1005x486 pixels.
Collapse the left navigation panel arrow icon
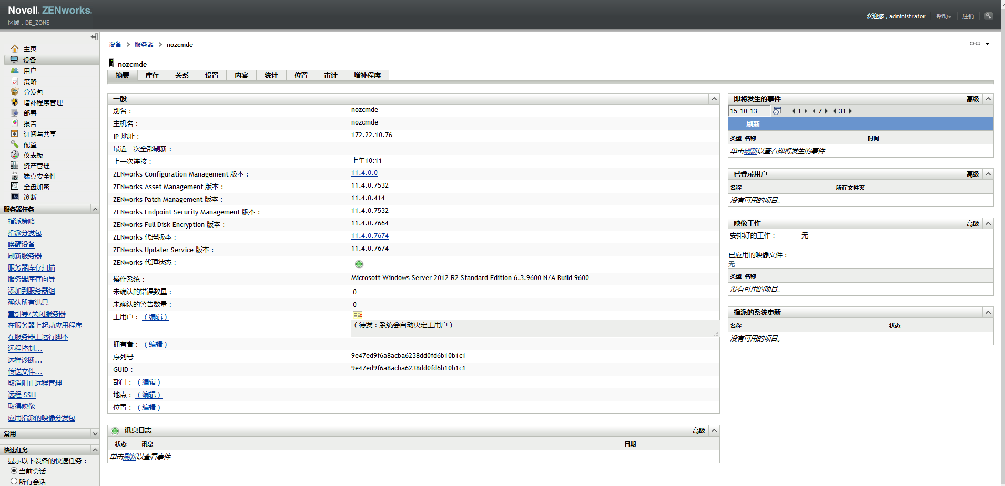tap(94, 37)
